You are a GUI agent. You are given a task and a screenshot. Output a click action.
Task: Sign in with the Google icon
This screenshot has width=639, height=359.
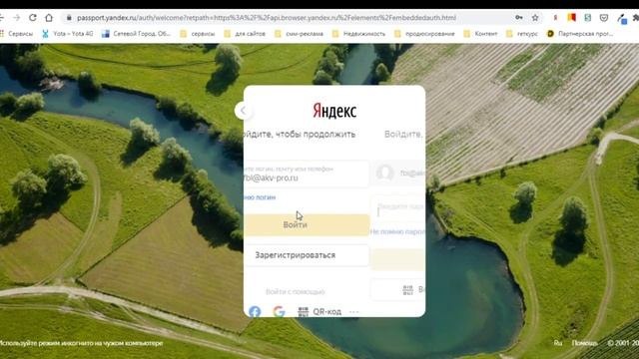tap(280, 311)
